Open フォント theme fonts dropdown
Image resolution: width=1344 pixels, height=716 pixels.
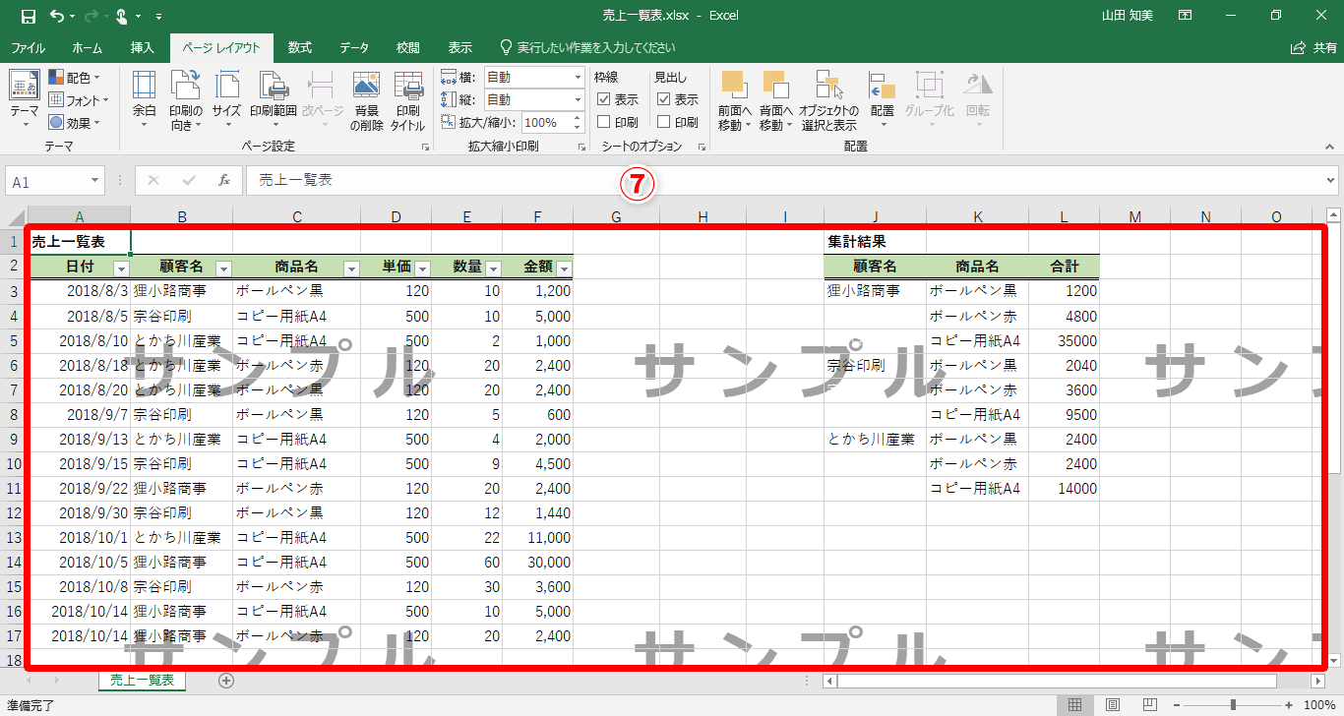pos(79,99)
